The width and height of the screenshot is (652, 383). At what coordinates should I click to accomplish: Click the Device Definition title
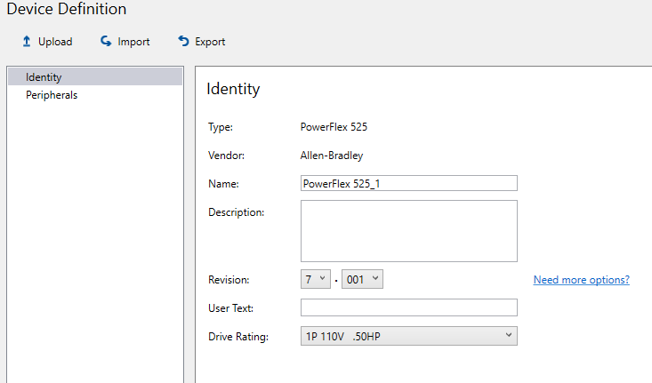67,9
